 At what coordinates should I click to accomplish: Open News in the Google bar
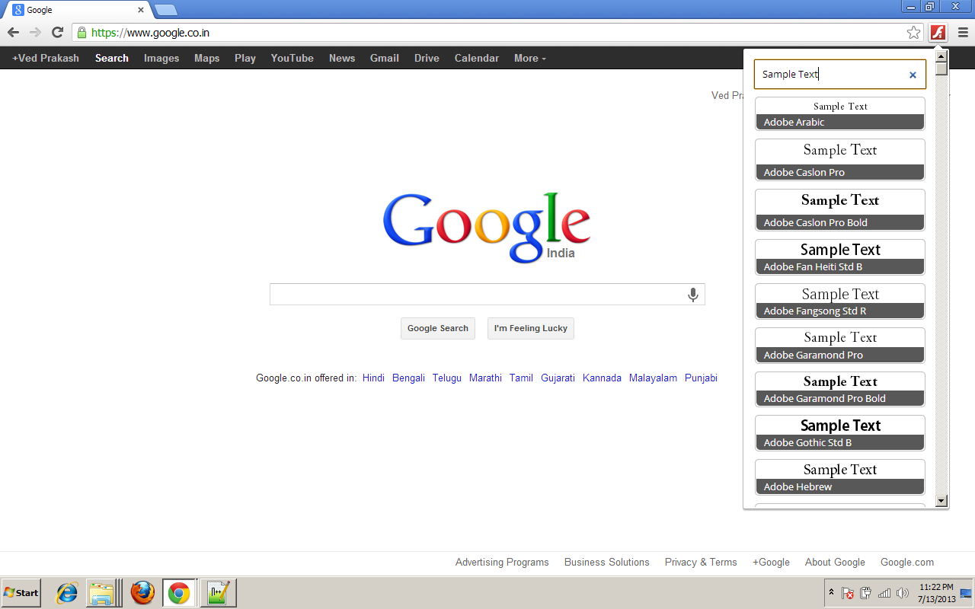click(x=342, y=58)
